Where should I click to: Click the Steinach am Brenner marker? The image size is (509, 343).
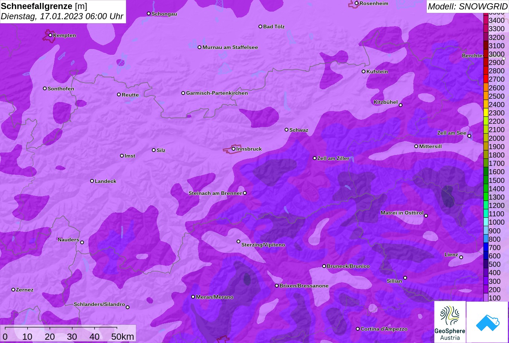[x=245, y=193]
